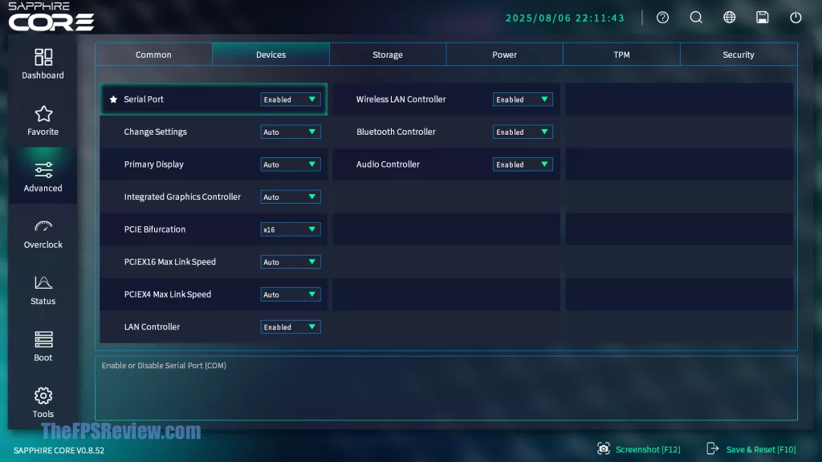Open the Wireless LAN Controller dropdown
Image resolution: width=822 pixels, height=462 pixels.
click(523, 99)
